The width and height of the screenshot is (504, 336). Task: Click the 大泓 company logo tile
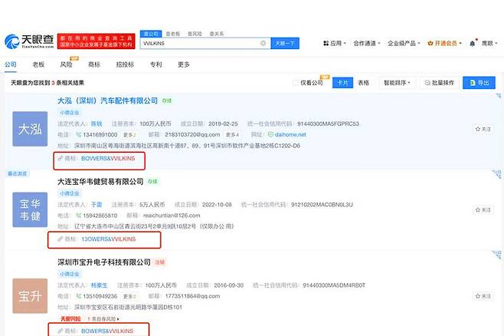[30, 129]
